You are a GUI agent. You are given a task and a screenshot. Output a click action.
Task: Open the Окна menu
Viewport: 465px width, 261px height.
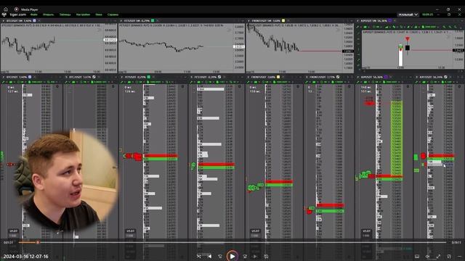[99, 14]
